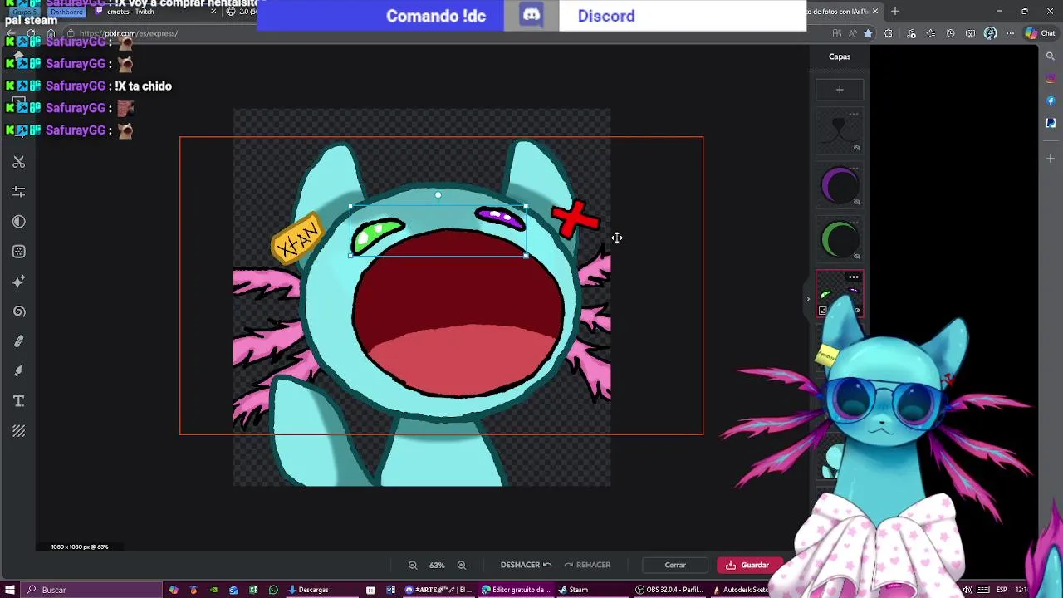Viewport: 1063px width, 598px height.
Task: Add a new layer with plus button
Action: (840, 89)
